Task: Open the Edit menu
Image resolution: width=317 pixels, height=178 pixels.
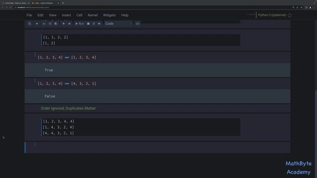Action: point(40,15)
